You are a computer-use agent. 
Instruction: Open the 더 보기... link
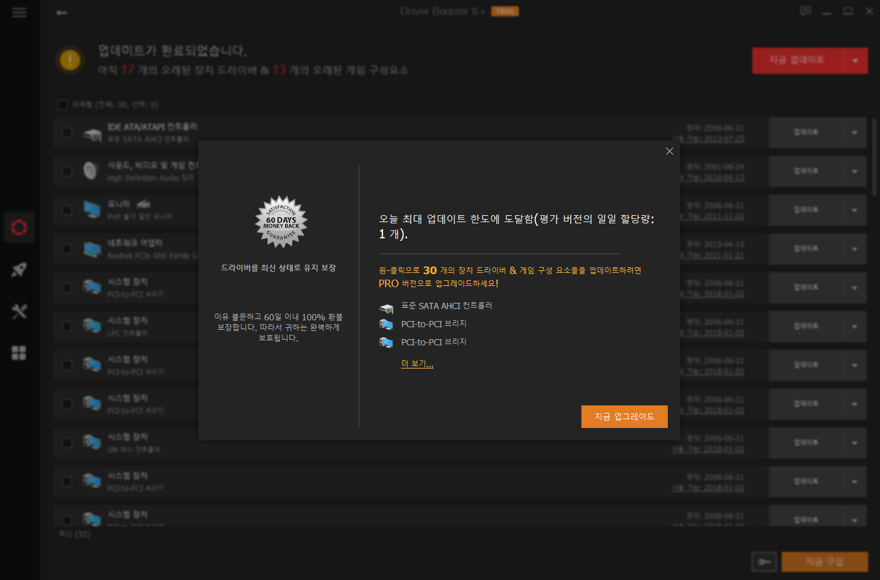coord(417,364)
